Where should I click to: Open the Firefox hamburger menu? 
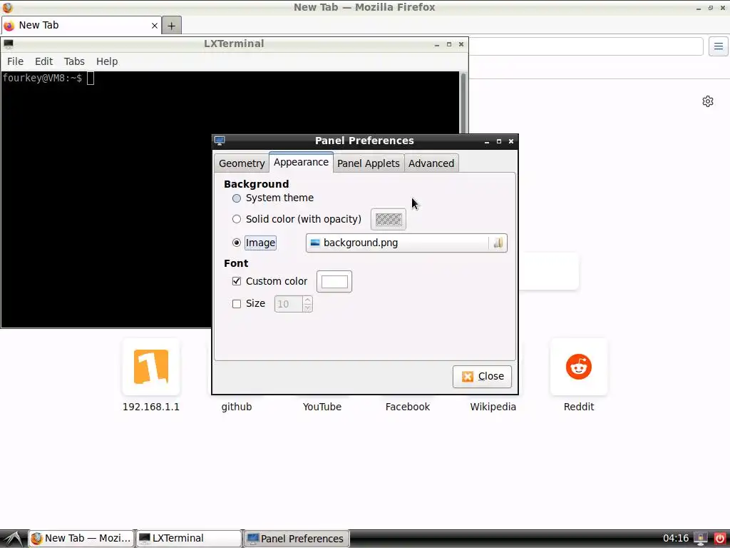point(719,46)
